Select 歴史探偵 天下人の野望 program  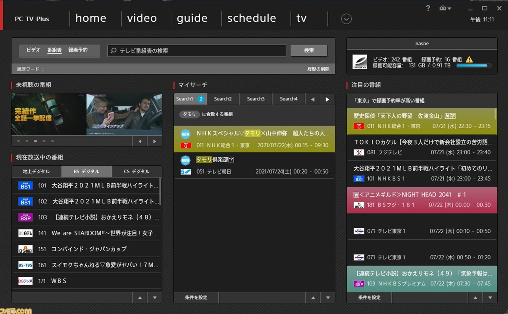coord(421,121)
